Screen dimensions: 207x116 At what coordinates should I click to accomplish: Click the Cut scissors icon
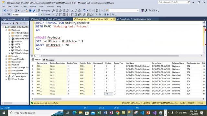pyautogui.click(x=72, y=11)
